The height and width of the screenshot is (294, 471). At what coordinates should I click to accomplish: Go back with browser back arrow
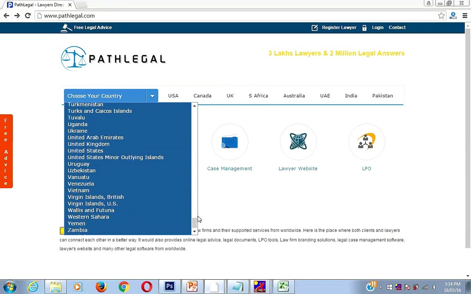pos(6,16)
